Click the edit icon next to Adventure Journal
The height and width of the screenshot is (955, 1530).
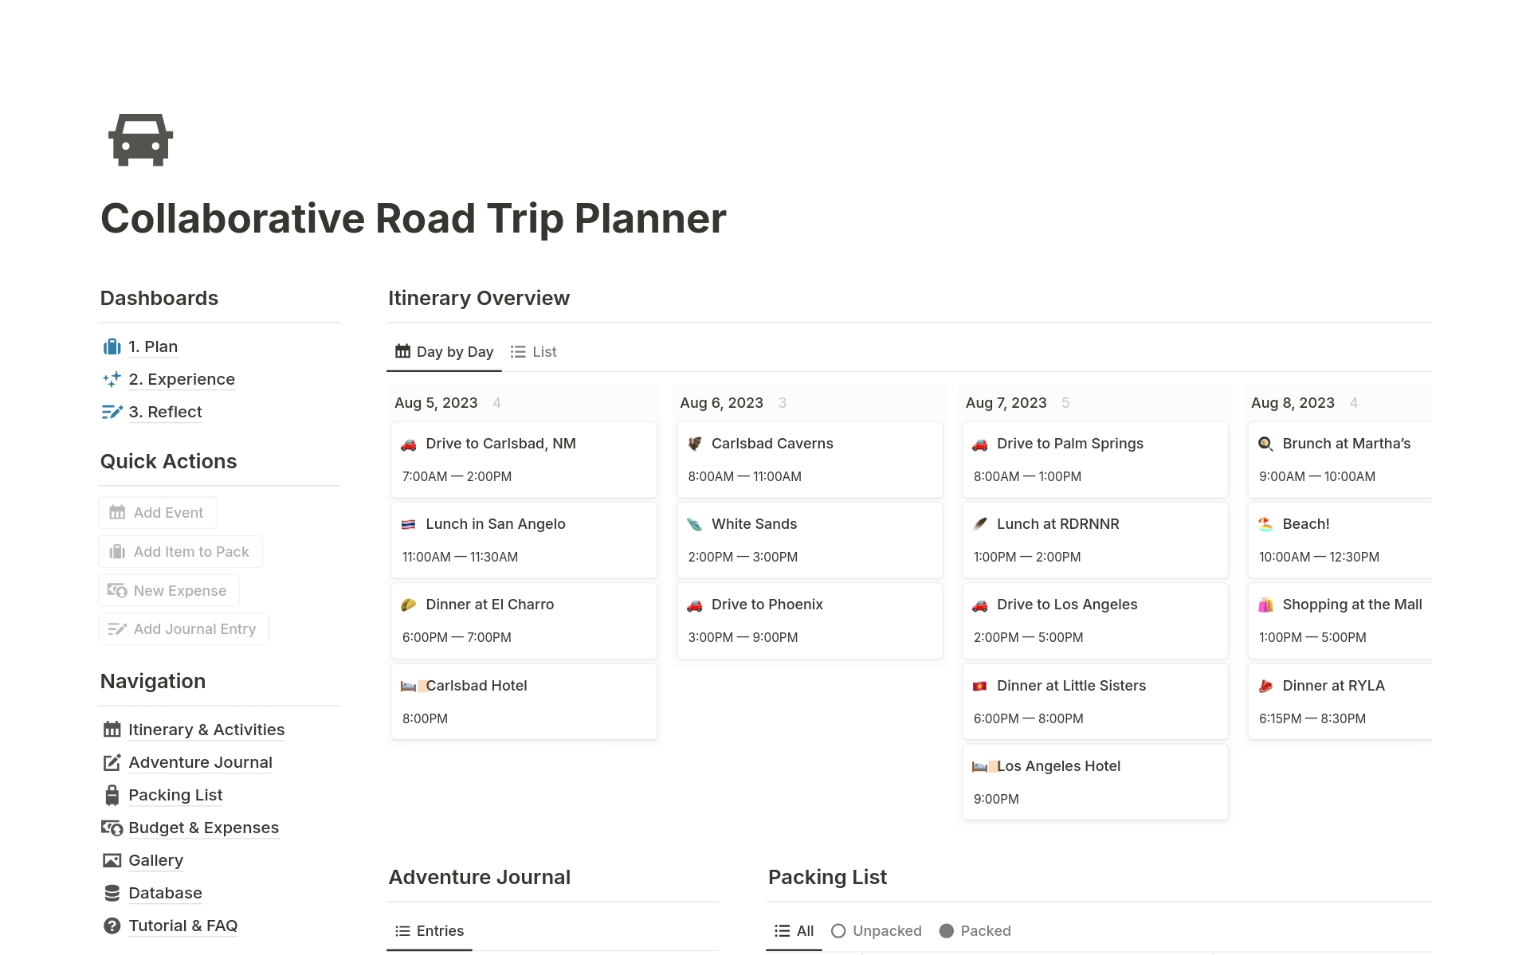pyautogui.click(x=111, y=762)
